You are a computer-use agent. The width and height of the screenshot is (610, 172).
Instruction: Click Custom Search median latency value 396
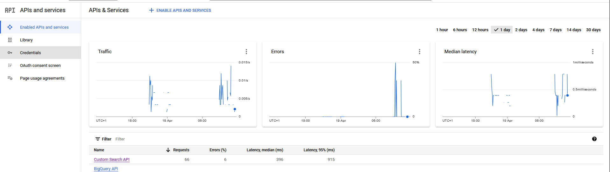click(x=280, y=159)
